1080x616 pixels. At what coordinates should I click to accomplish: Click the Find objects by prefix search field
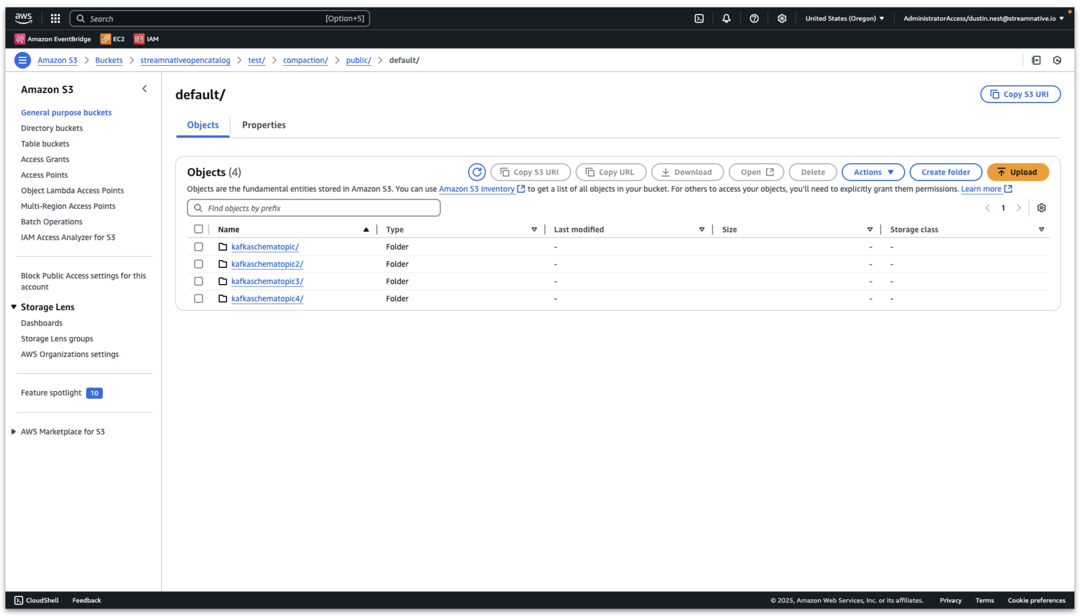click(x=313, y=208)
